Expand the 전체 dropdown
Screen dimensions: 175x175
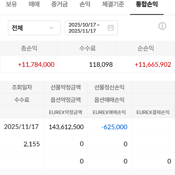[x=34, y=28]
